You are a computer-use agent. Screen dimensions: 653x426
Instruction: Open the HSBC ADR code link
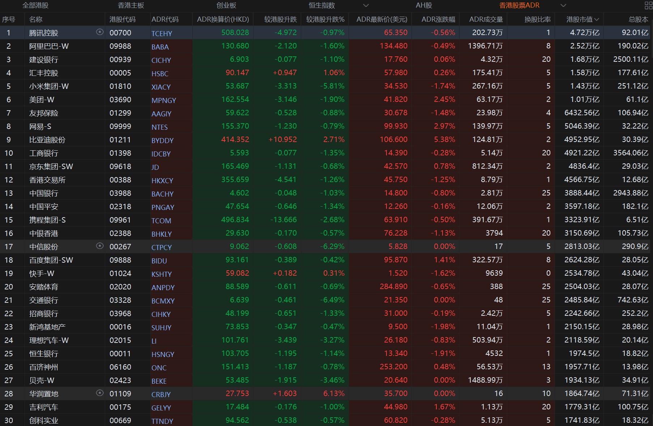click(160, 74)
